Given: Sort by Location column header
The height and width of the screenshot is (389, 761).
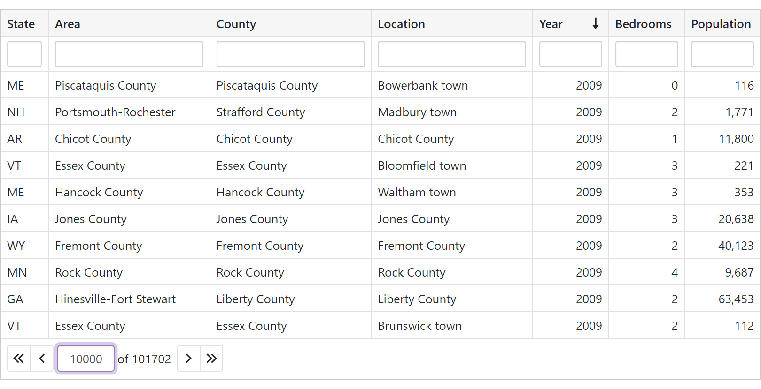Looking at the screenshot, I should pyautogui.click(x=401, y=24).
